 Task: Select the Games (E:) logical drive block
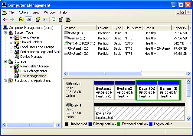[168, 90]
